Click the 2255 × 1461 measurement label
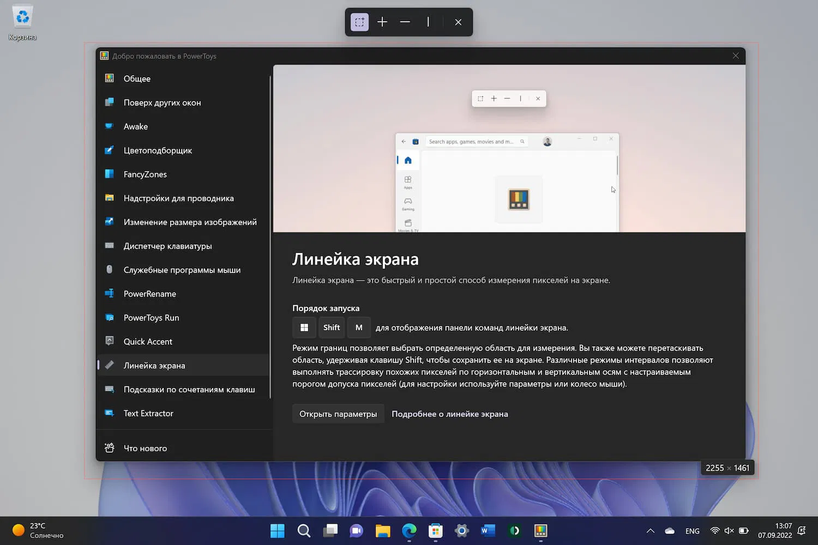The width and height of the screenshot is (818, 545). click(727, 468)
